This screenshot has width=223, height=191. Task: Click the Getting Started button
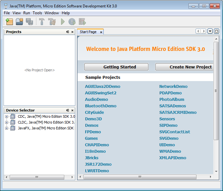[x=116, y=67]
